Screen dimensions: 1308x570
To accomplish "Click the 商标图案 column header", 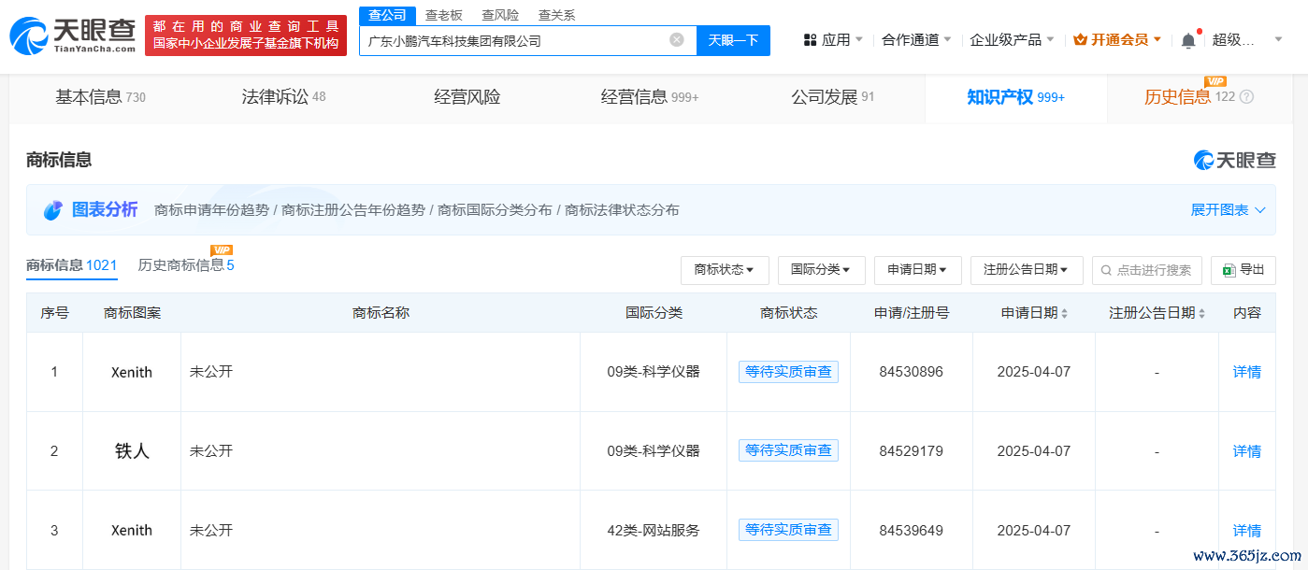I will [x=132, y=313].
